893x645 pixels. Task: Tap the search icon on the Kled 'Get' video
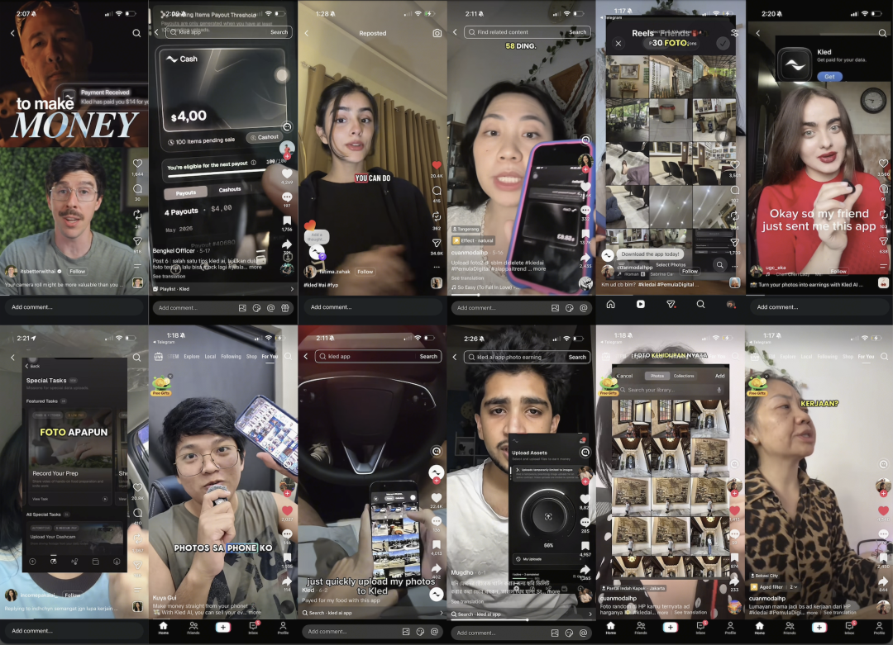[x=882, y=33]
